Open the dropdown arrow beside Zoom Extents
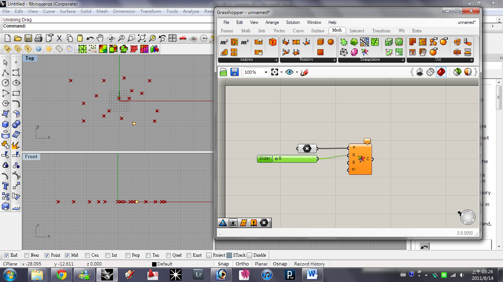 tap(281, 72)
